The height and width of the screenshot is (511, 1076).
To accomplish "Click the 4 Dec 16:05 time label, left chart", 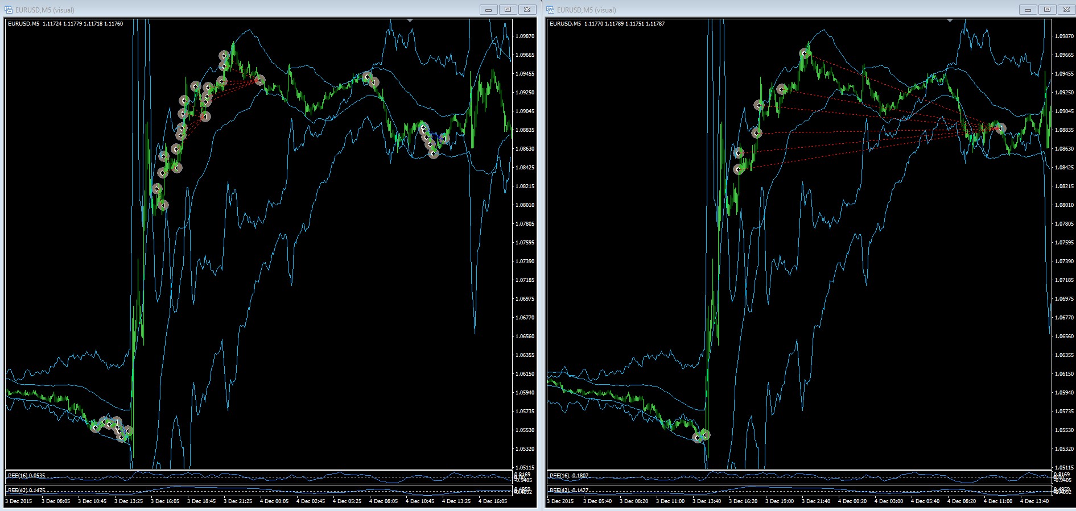I will pos(493,501).
